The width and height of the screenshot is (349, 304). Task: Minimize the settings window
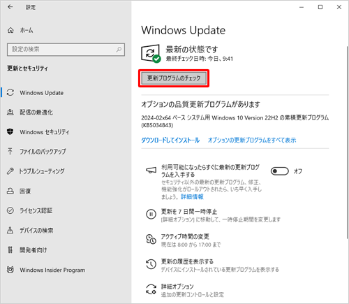(x=302, y=7)
